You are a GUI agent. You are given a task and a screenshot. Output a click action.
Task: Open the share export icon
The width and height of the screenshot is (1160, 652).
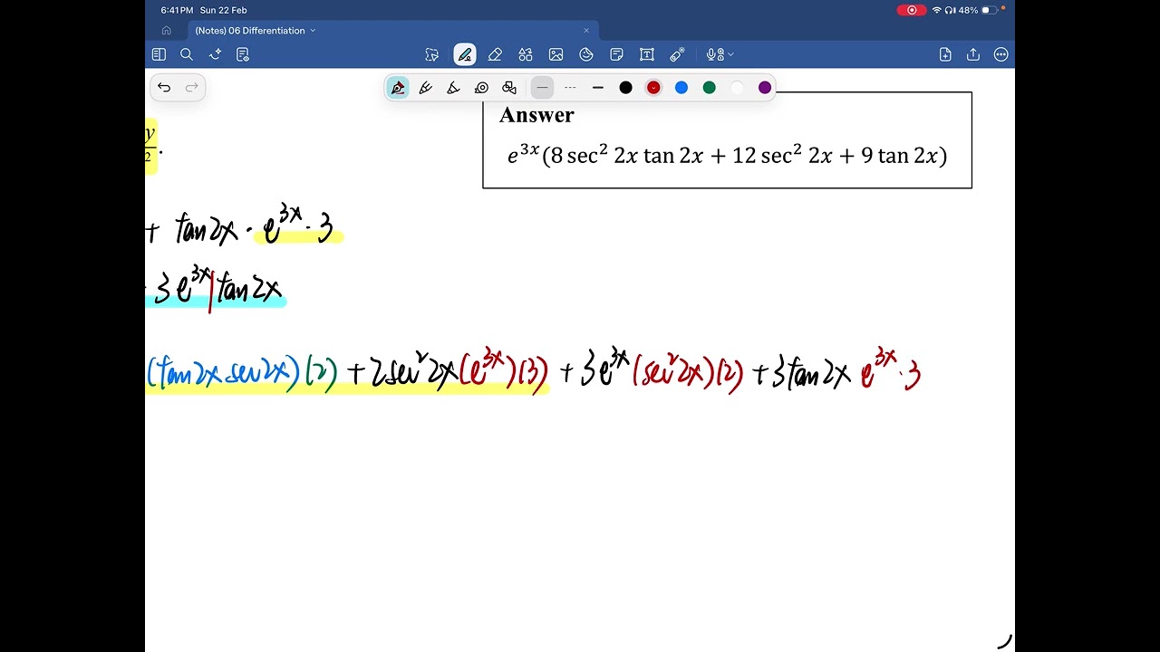point(973,54)
